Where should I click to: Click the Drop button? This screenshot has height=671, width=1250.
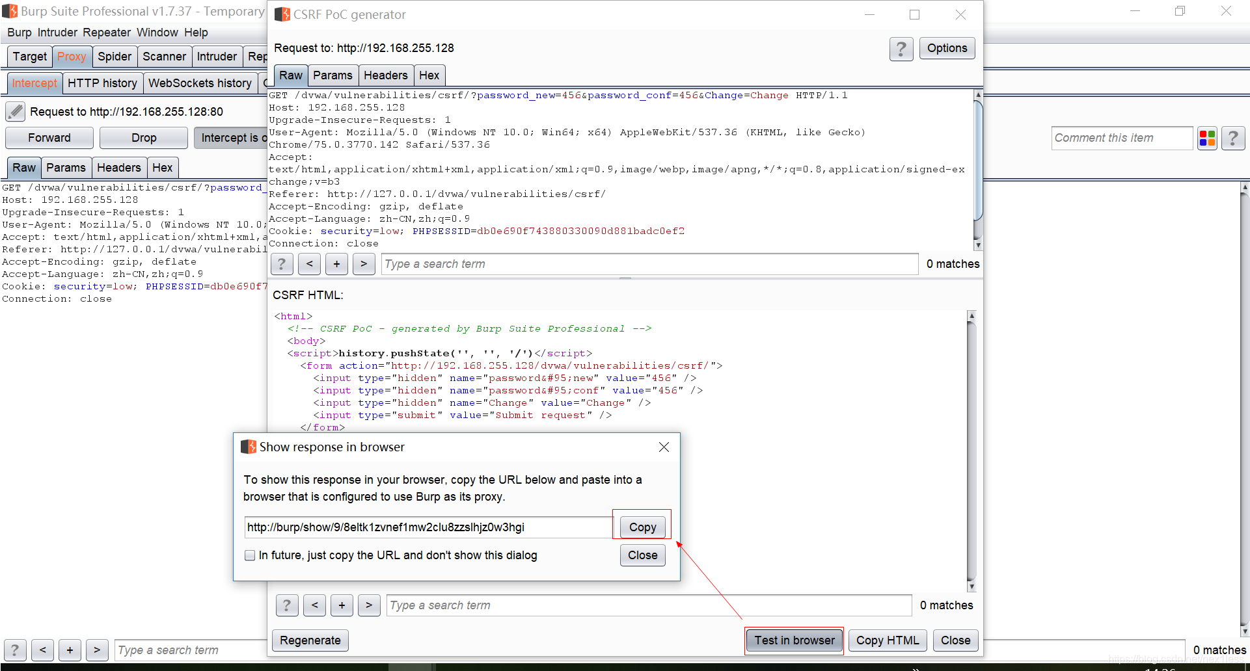pos(144,138)
